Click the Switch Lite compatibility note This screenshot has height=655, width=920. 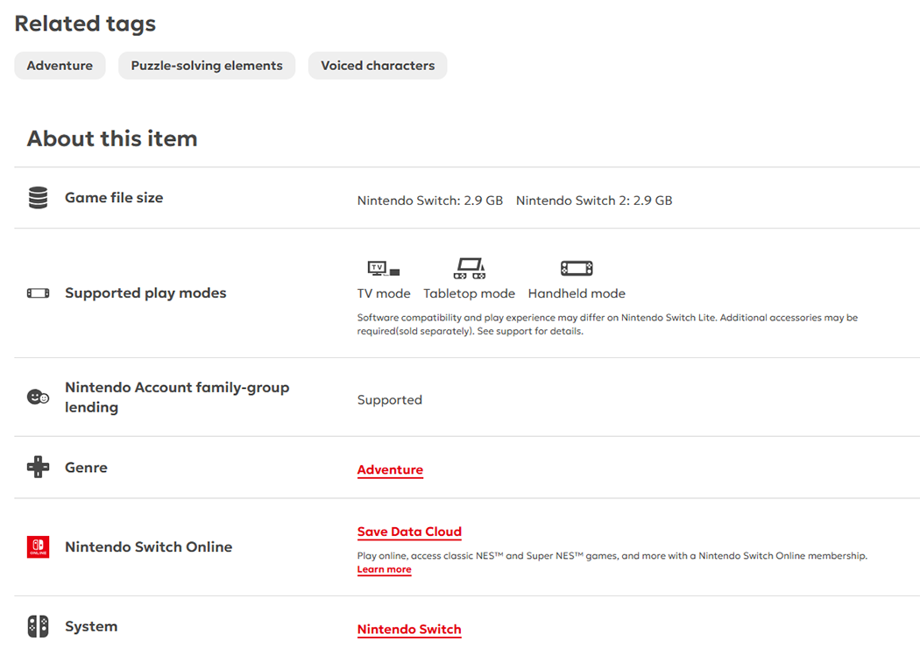click(607, 324)
